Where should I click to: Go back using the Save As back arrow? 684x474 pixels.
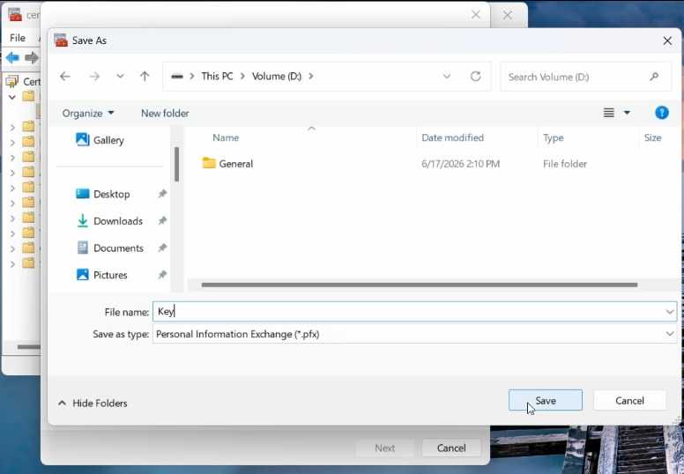pos(65,77)
